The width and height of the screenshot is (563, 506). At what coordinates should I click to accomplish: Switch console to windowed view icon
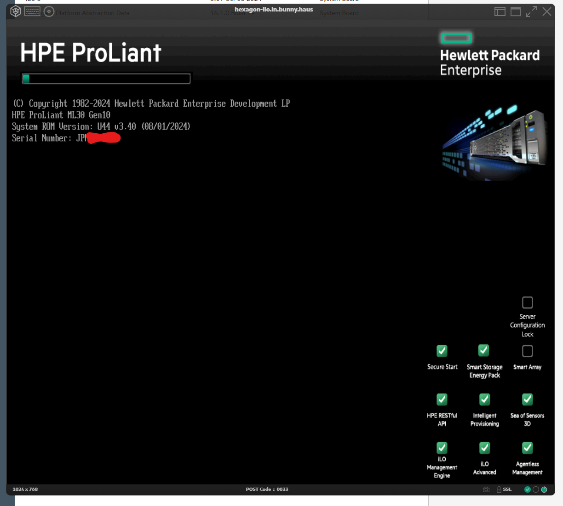[x=516, y=11]
